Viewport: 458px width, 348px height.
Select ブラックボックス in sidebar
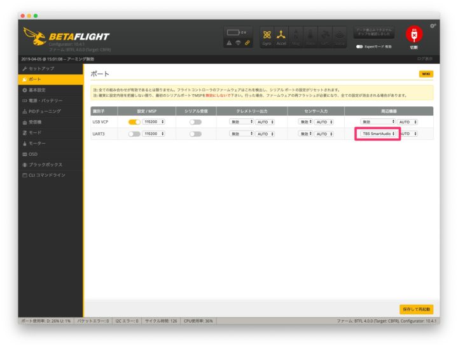coord(46,164)
